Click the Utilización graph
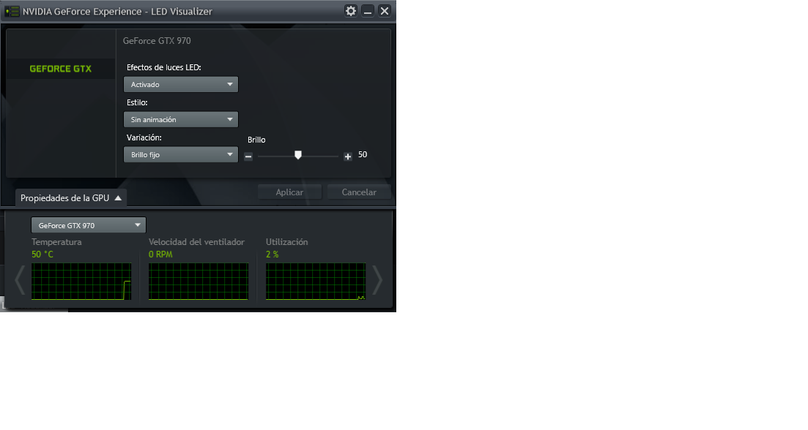 [316, 282]
